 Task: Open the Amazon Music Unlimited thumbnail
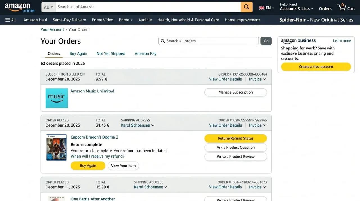(57, 98)
